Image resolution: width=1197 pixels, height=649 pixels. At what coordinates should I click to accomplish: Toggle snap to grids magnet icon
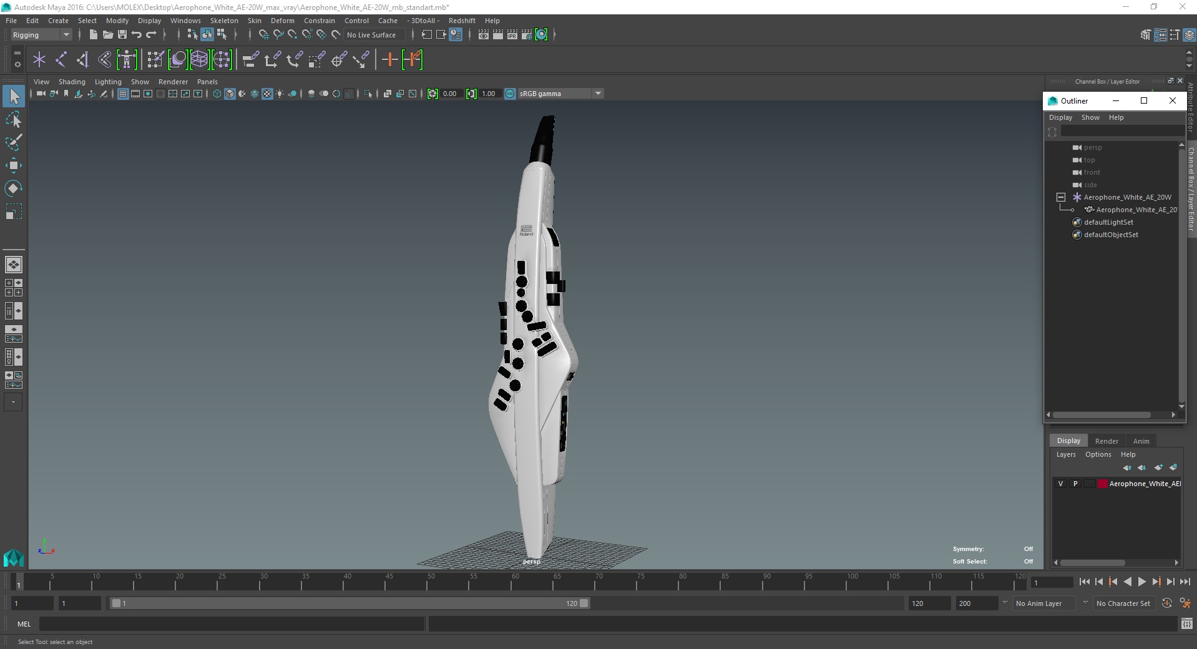[264, 35]
